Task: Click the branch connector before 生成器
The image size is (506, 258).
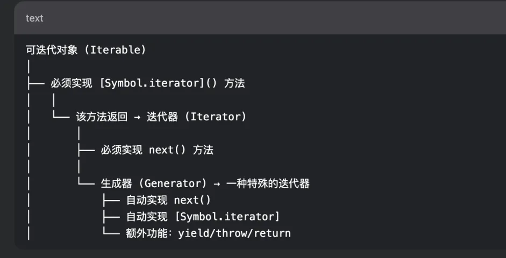Action: [x=86, y=183]
